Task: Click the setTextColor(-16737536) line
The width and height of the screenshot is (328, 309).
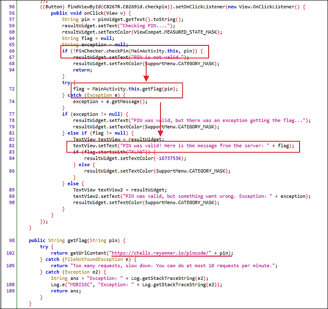Action: (x=135, y=158)
